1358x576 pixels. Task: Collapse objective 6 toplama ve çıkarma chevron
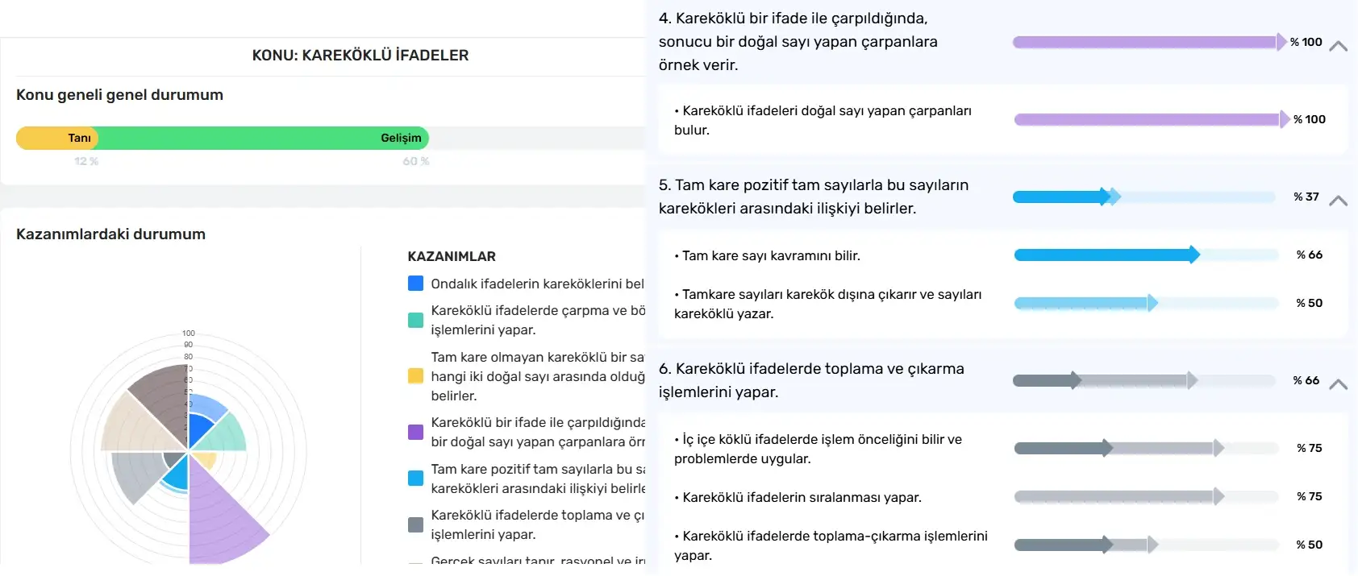click(1338, 384)
